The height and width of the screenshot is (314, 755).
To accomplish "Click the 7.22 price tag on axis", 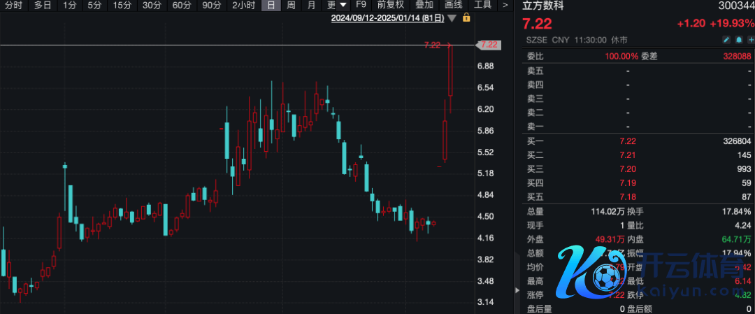I will tap(489, 45).
